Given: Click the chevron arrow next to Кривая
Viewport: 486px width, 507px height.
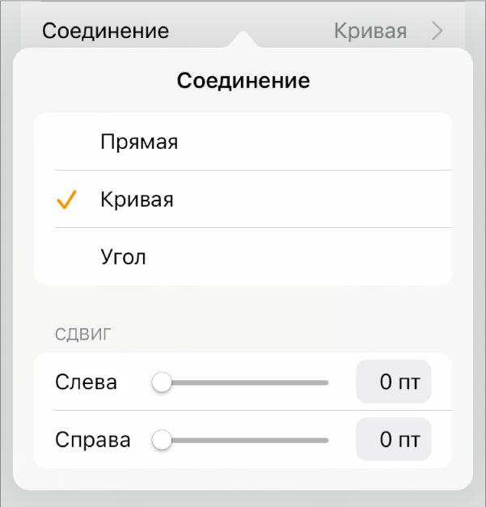Looking at the screenshot, I should click(x=437, y=32).
